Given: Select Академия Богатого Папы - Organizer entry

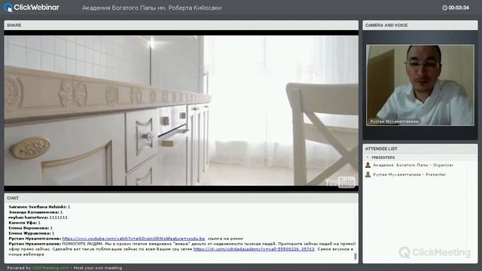Looking at the screenshot, I should [413, 165].
